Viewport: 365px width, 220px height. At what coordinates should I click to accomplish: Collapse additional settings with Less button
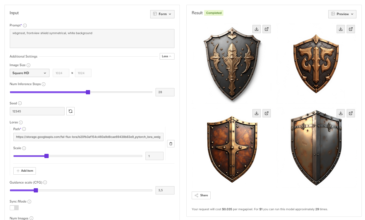pyautogui.click(x=167, y=56)
